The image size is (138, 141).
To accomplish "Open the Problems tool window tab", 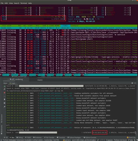I will pyautogui.click(x=37, y=138).
